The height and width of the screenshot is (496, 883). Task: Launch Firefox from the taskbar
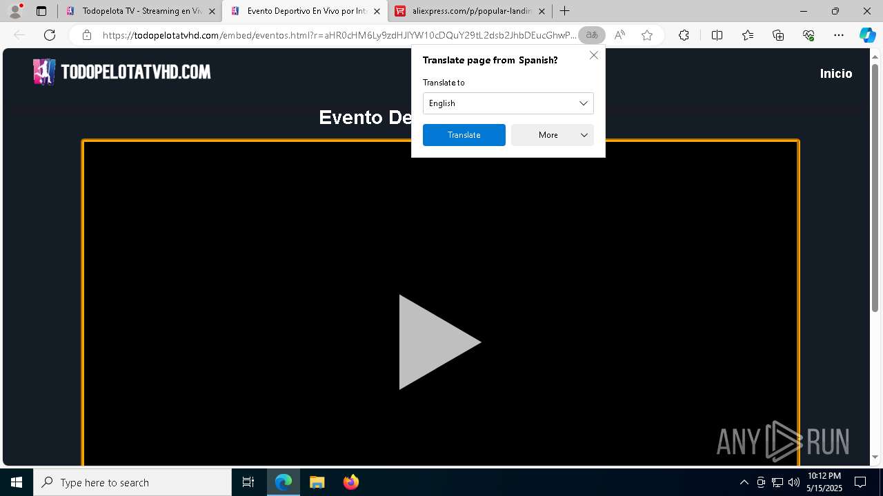351,482
